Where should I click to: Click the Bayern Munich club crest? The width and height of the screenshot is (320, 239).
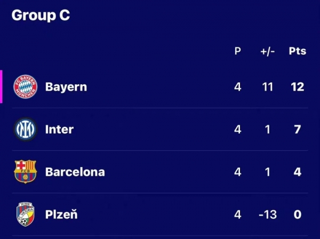point(25,86)
